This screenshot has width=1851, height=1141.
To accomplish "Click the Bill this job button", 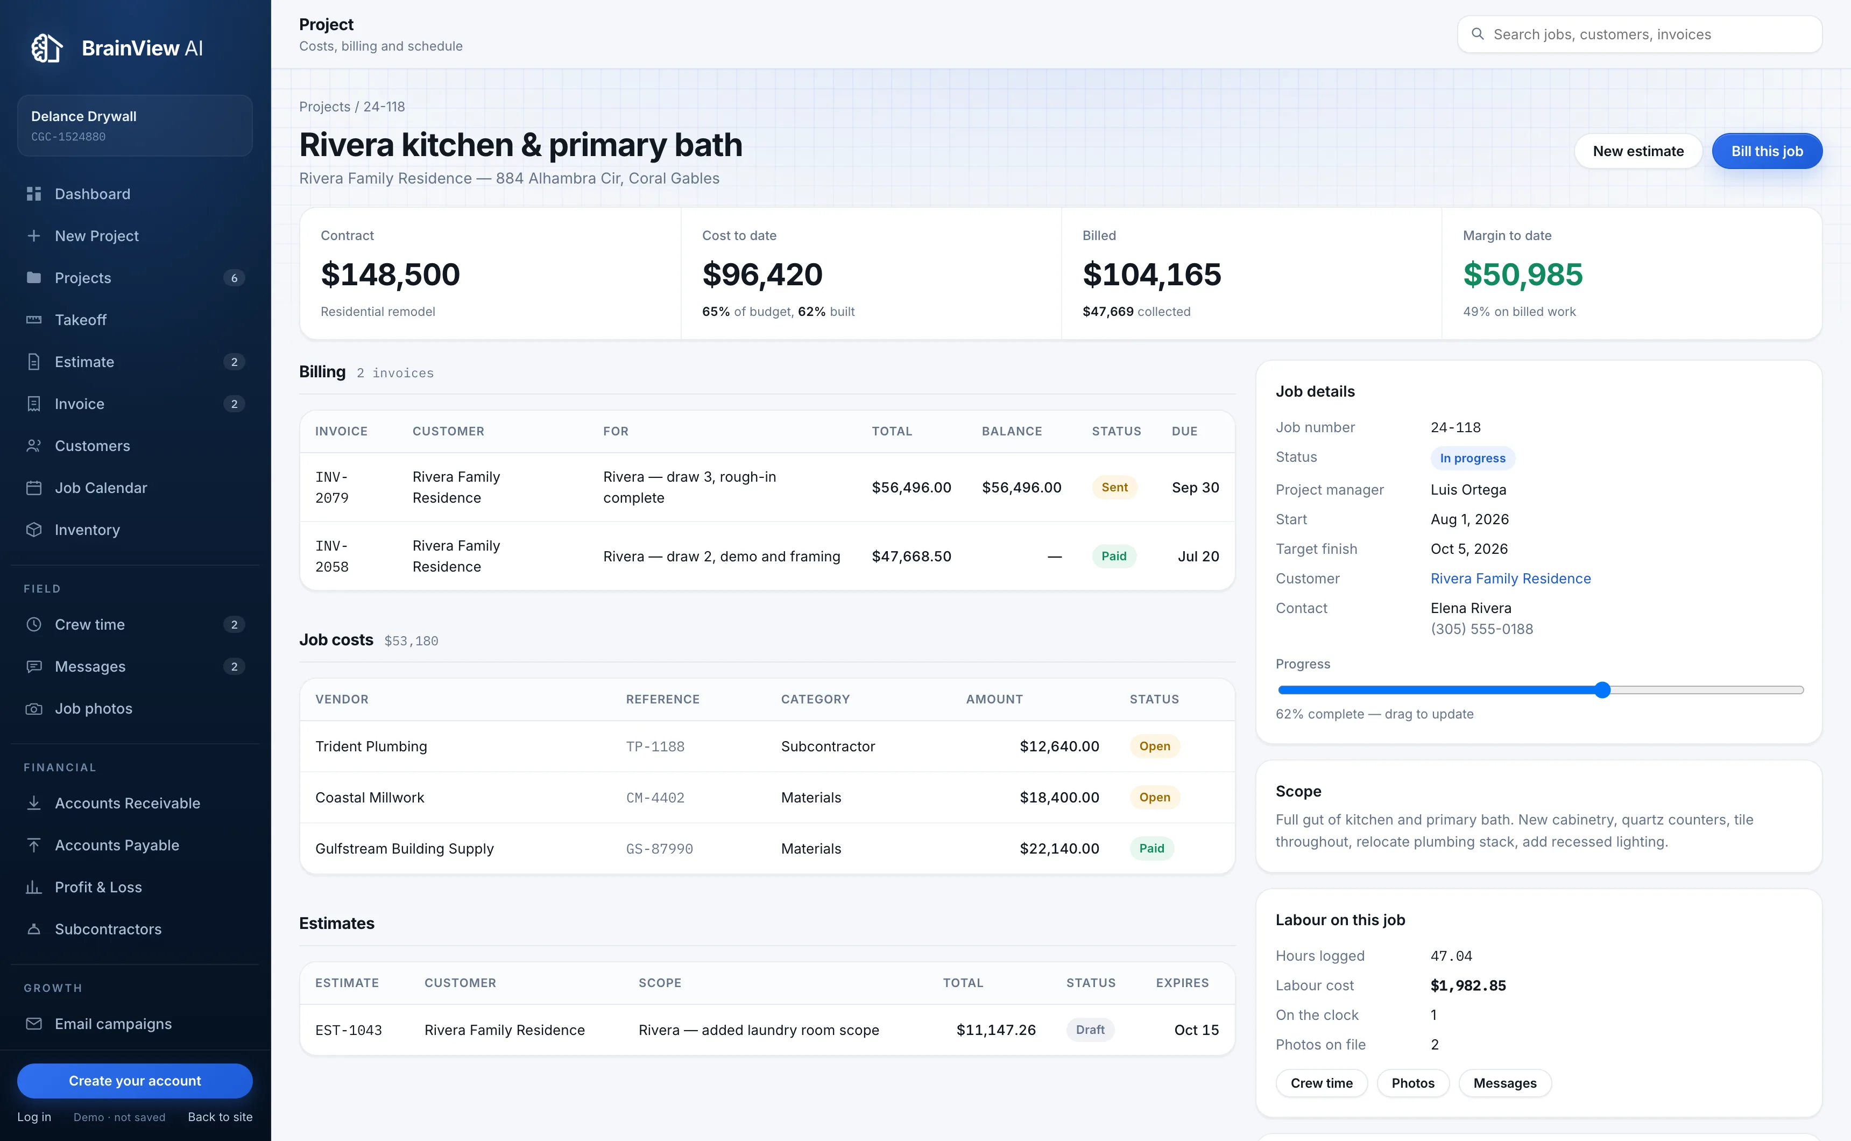I will (1767, 151).
